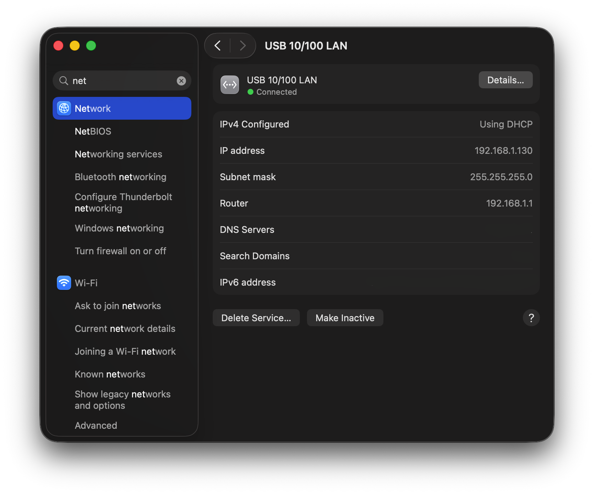The height and width of the screenshot is (495, 594).
Task: Click the magnifying glass search icon
Action: 64,81
